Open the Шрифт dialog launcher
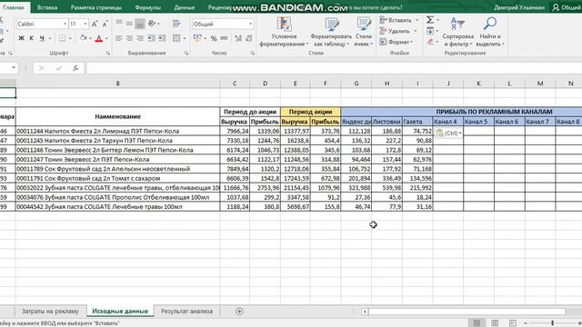The height and width of the screenshot is (327, 582). tap(108, 54)
